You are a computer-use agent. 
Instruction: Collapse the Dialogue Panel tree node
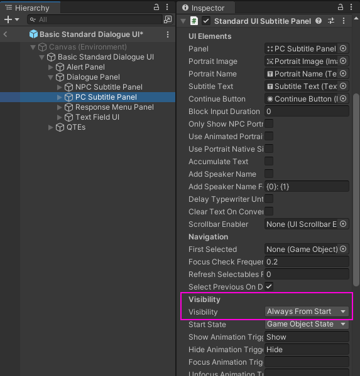tap(50, 77)
